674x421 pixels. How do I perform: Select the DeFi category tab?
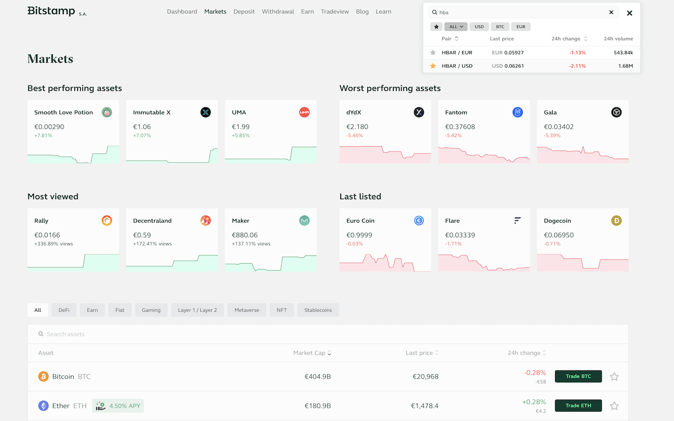tap(64, 310)
